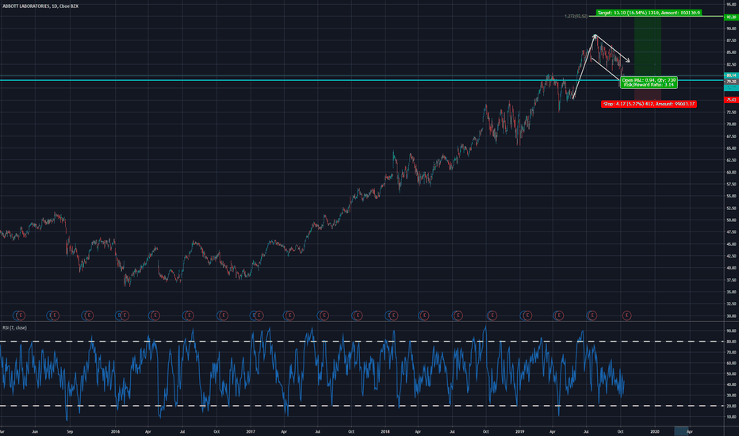Screen dimensions: 739x436
Task: Select the RSI (7, close) indicator label
Action: click(x=14, y=327)
